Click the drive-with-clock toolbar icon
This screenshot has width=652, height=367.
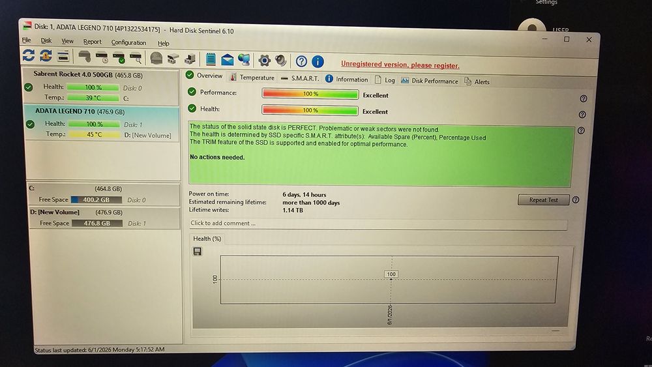(x=102, y=57)
